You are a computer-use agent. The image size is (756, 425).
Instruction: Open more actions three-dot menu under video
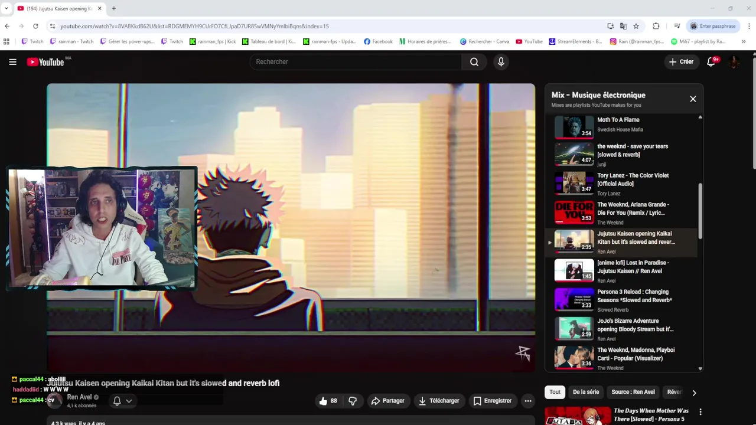[x=528, y=401]
